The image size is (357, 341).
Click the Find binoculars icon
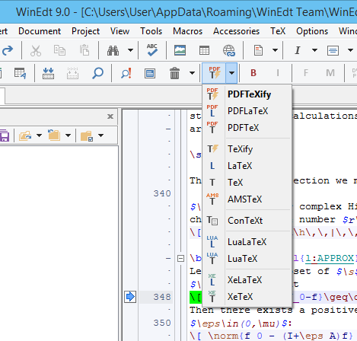[113, 50]
